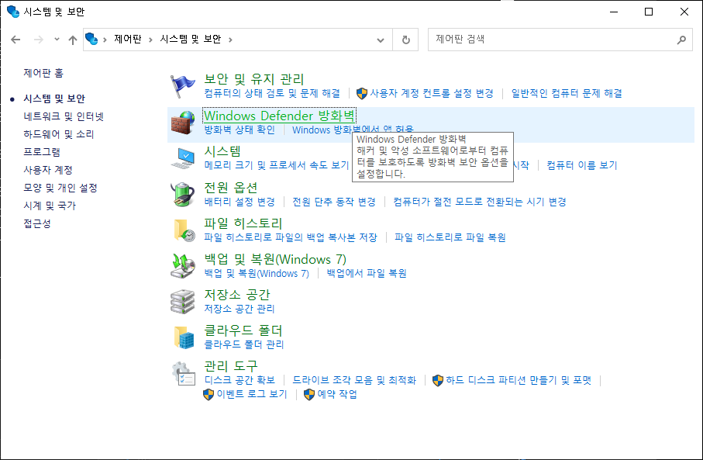Click inside the 제어판 검색 search field
Viewport: 703px width, 460px height.
pos(543,39)
